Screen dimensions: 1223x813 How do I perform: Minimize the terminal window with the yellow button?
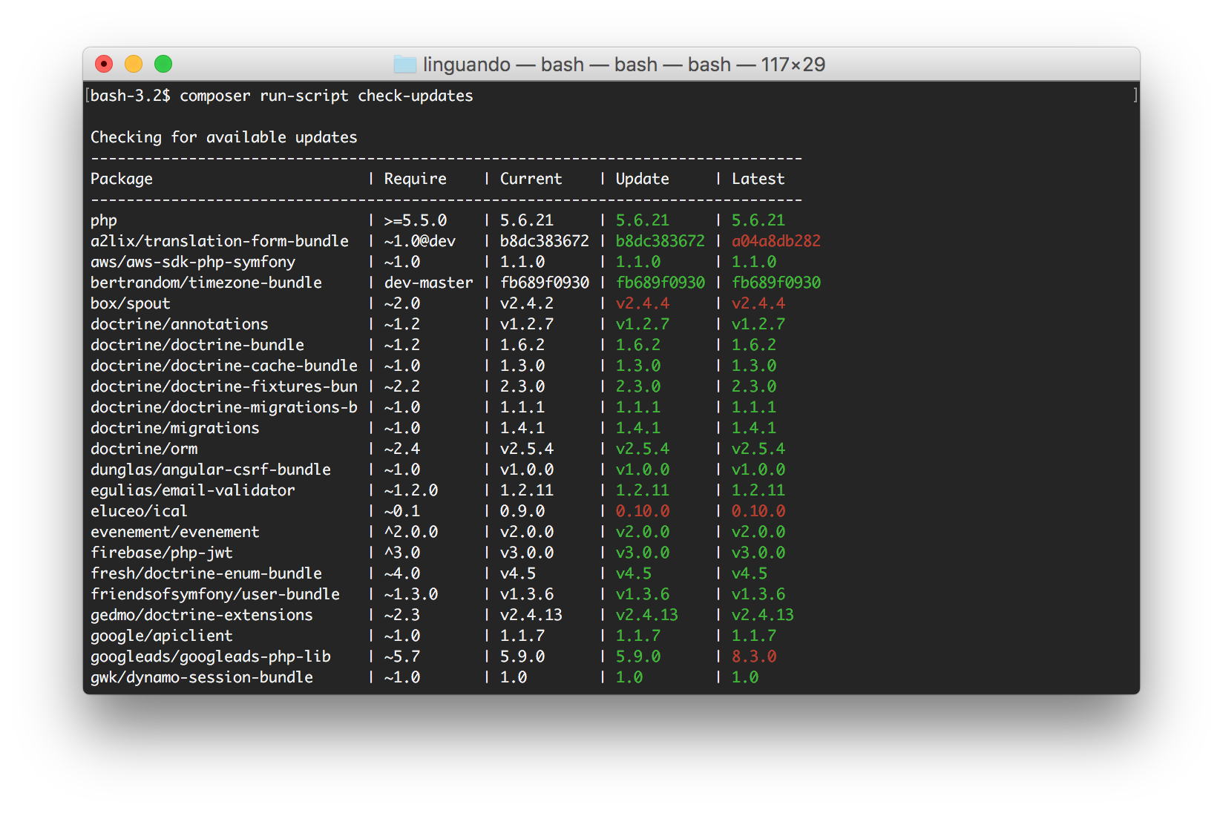134,65
